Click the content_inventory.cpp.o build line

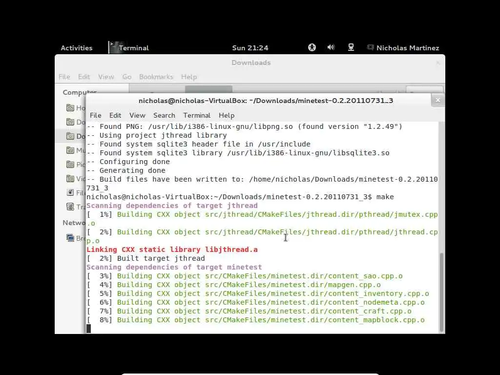258,293
